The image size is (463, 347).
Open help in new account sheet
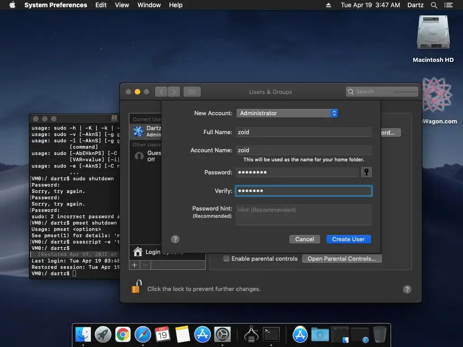175,239
